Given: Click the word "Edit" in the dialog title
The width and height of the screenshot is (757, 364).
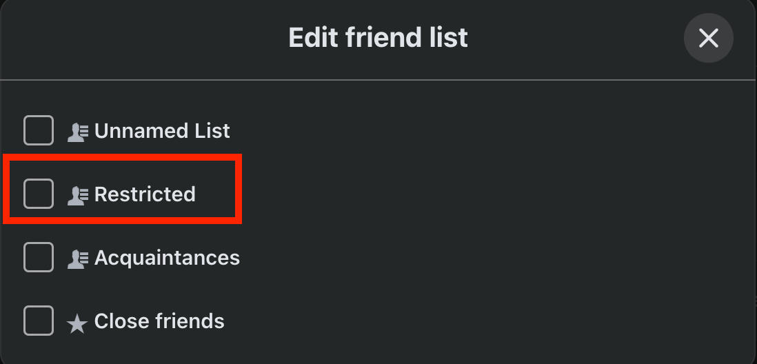Looking at the screenshot, I should click(311, 37).
